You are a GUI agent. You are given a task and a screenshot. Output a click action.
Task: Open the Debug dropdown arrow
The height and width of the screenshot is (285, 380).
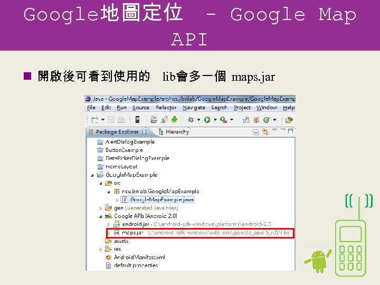pyautogui.click(x=199, y=119)
